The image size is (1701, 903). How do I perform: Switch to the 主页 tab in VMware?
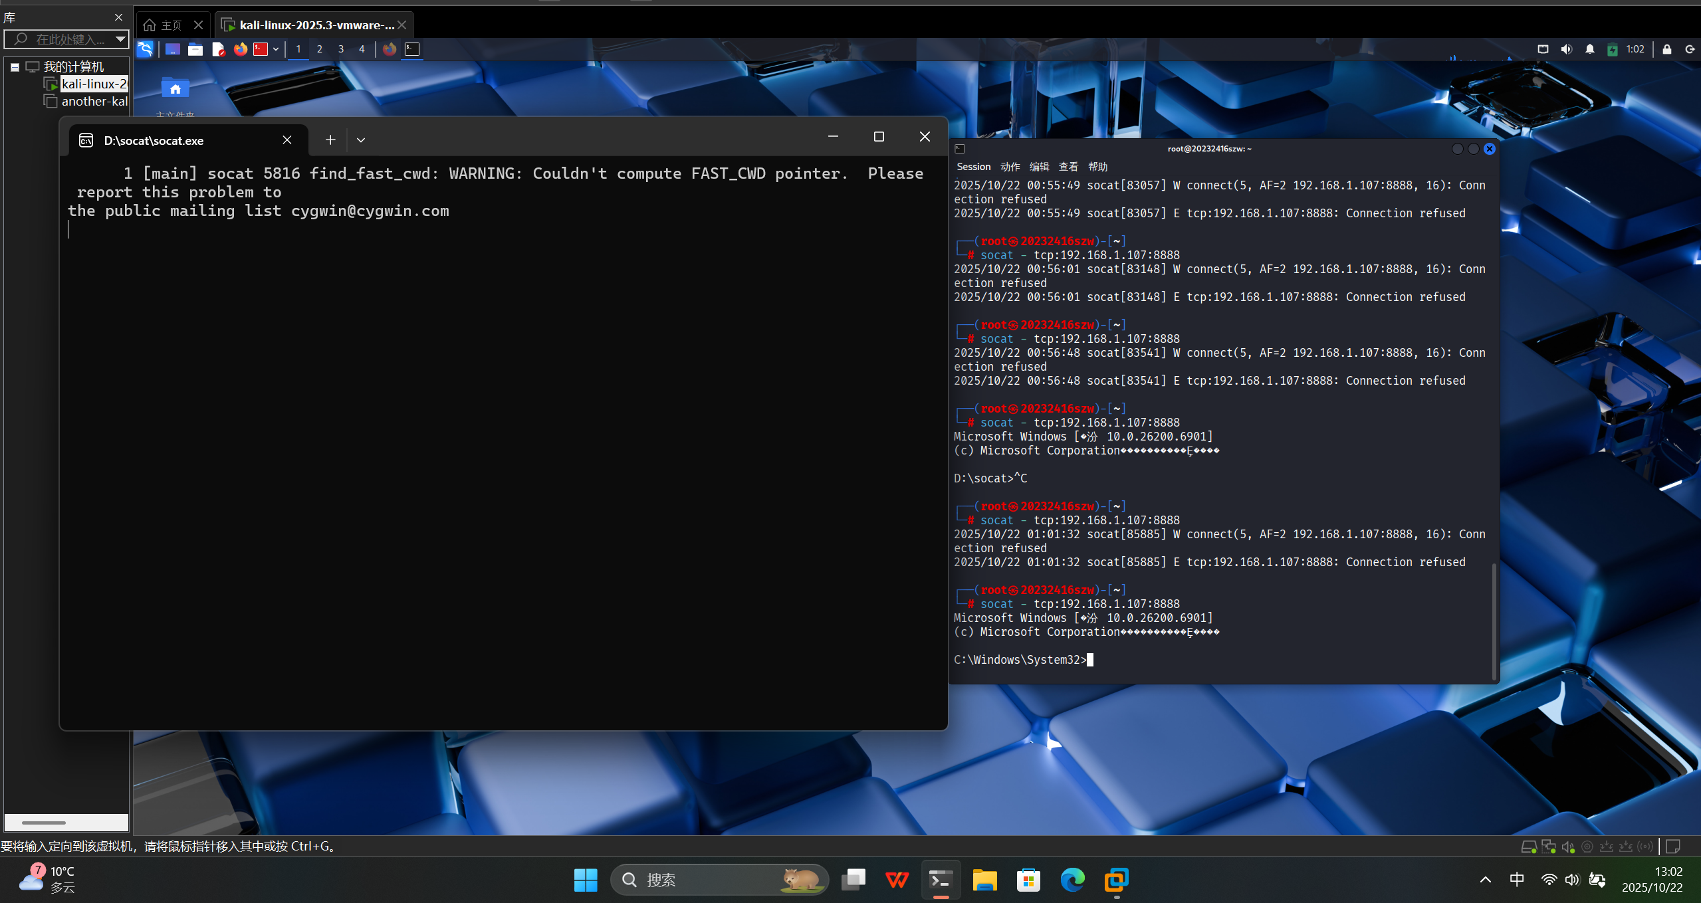click(x=171, y=25)
